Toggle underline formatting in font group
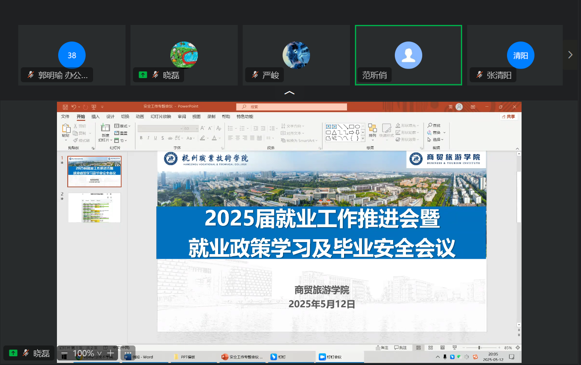581x365 pixels. (x=155, y=138)
